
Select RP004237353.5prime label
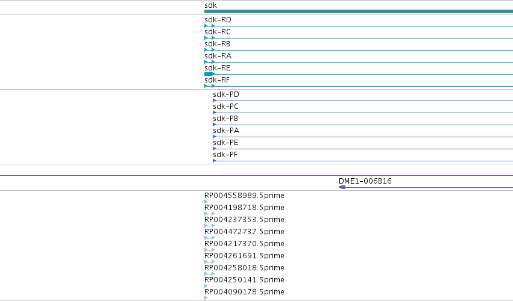pos(244,220)
